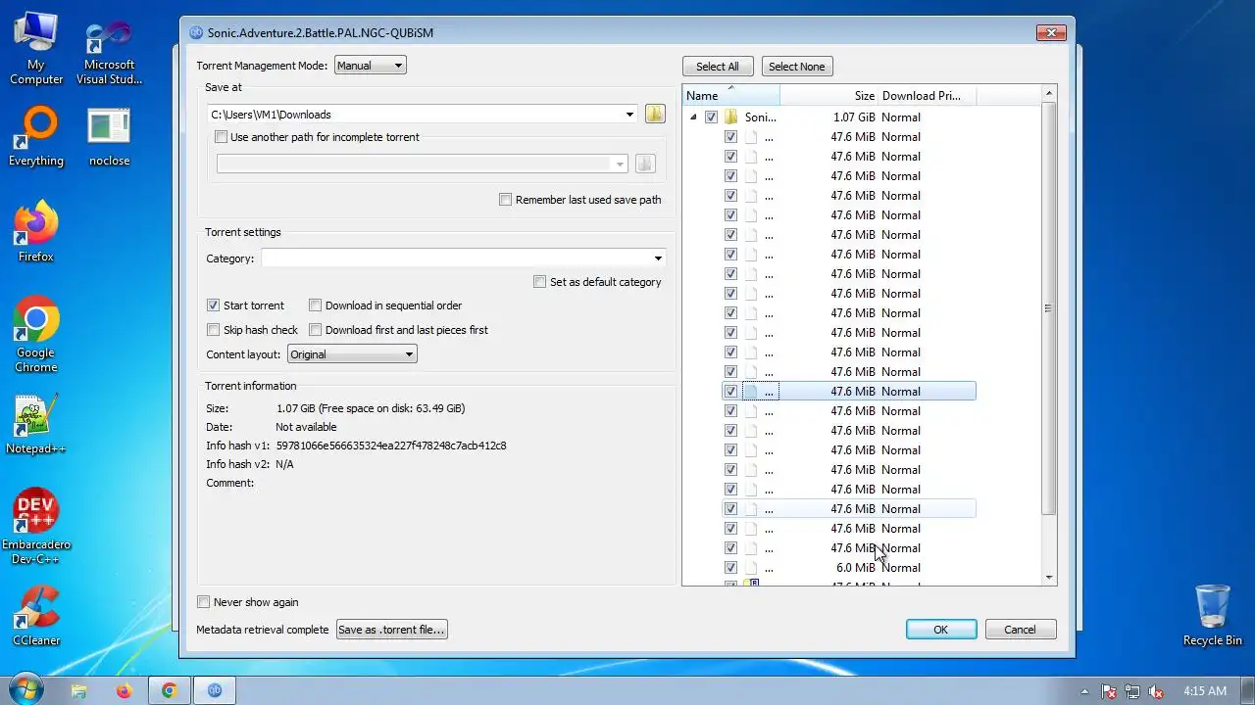The width and height of the screenshot is (1255, 705).
Task: Select CCleaner desktop shortcut
Action: (x=36, y=615)
